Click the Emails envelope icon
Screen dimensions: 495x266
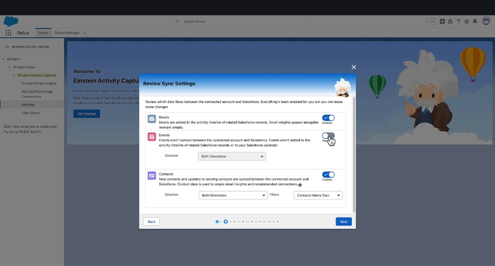(152, 119)
